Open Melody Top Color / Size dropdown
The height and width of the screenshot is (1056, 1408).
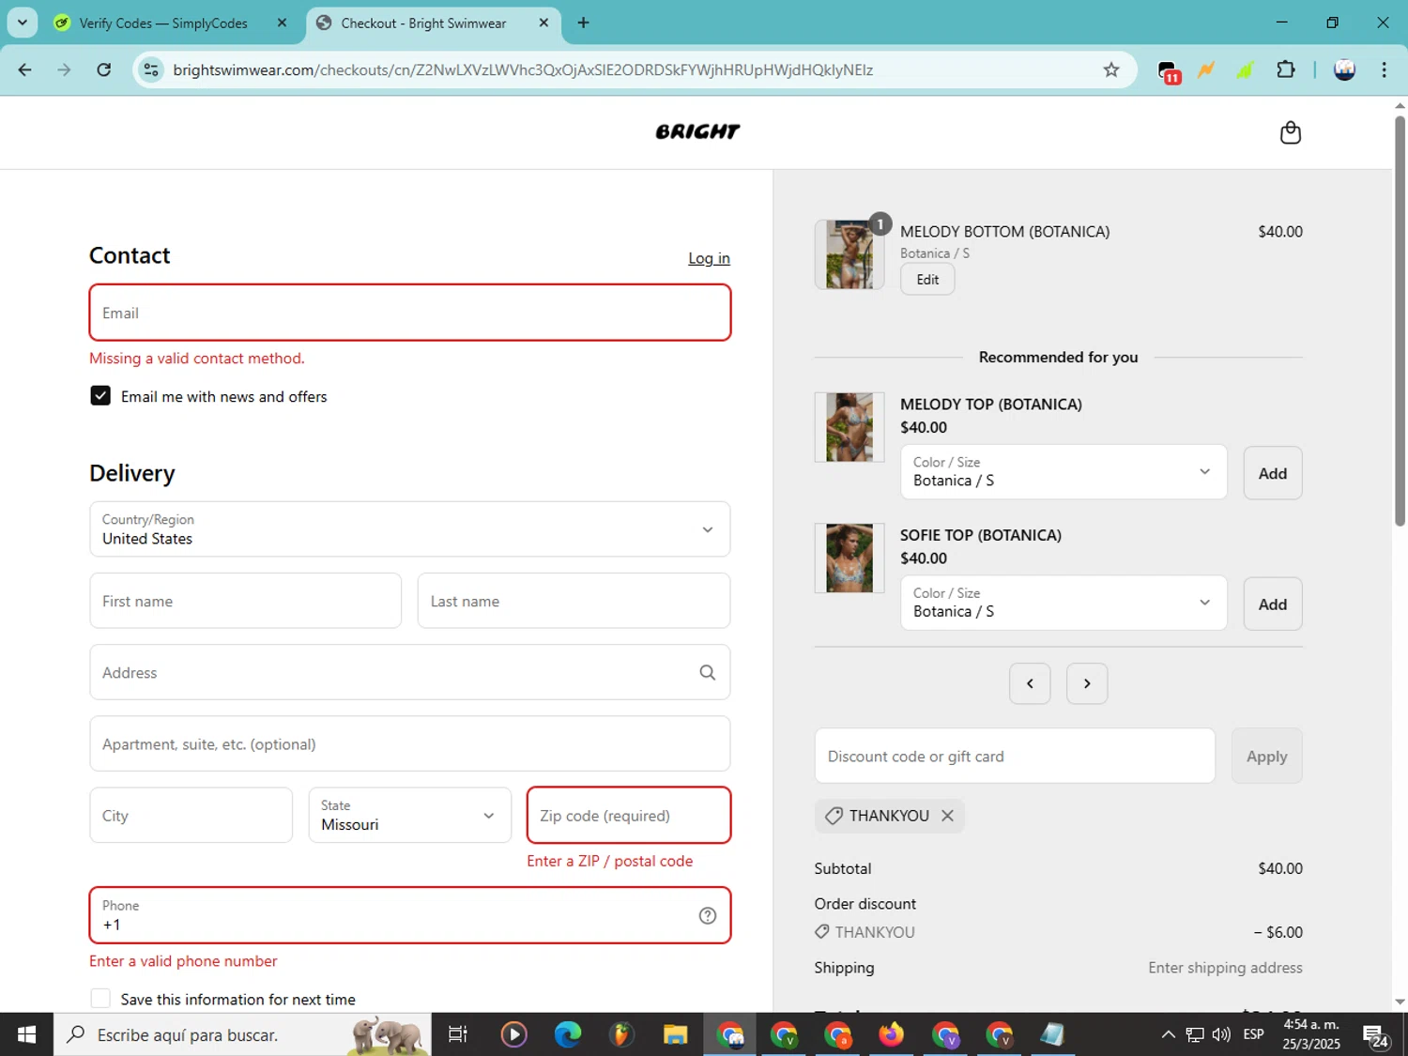(x=1064, y=472)
